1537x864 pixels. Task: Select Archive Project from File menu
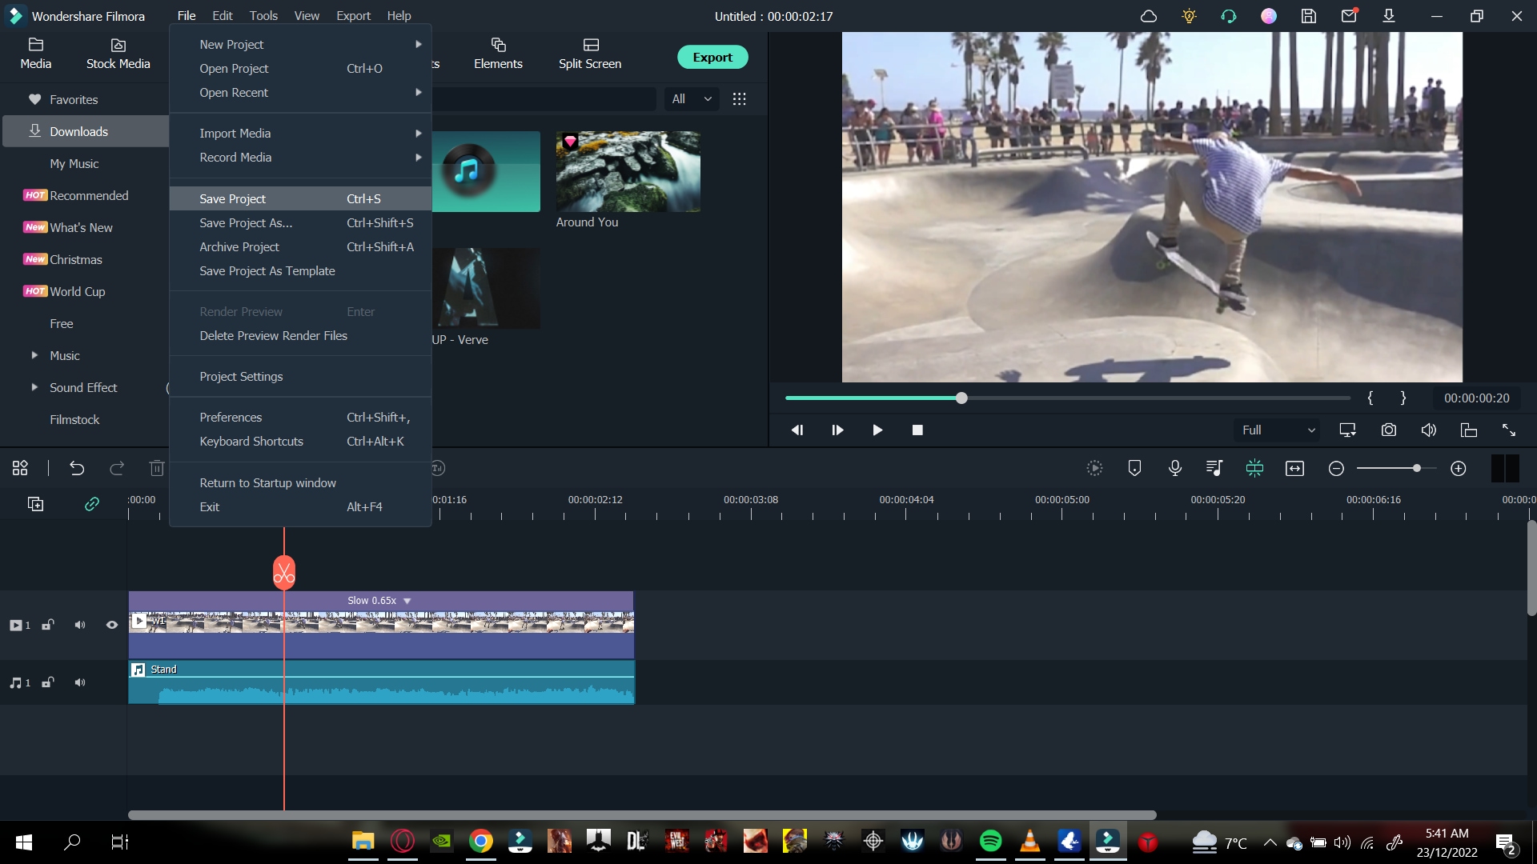pyautogui.click(x=239, y=246)
